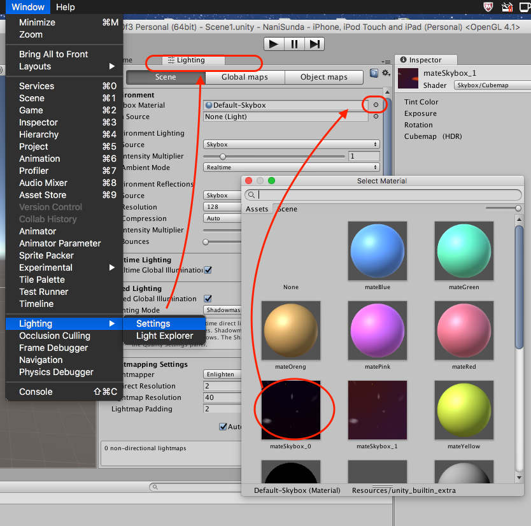Switch to Assets tab in Select Material
Image resolution: width=531 pixels, height=526 pixels.
coord(257,209)
